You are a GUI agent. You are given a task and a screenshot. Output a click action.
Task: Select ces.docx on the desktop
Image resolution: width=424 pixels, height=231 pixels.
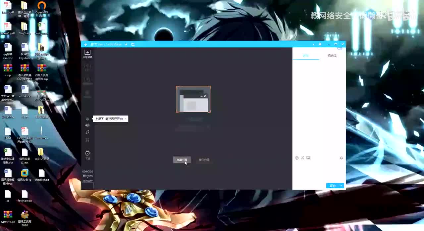coord(25,91)
